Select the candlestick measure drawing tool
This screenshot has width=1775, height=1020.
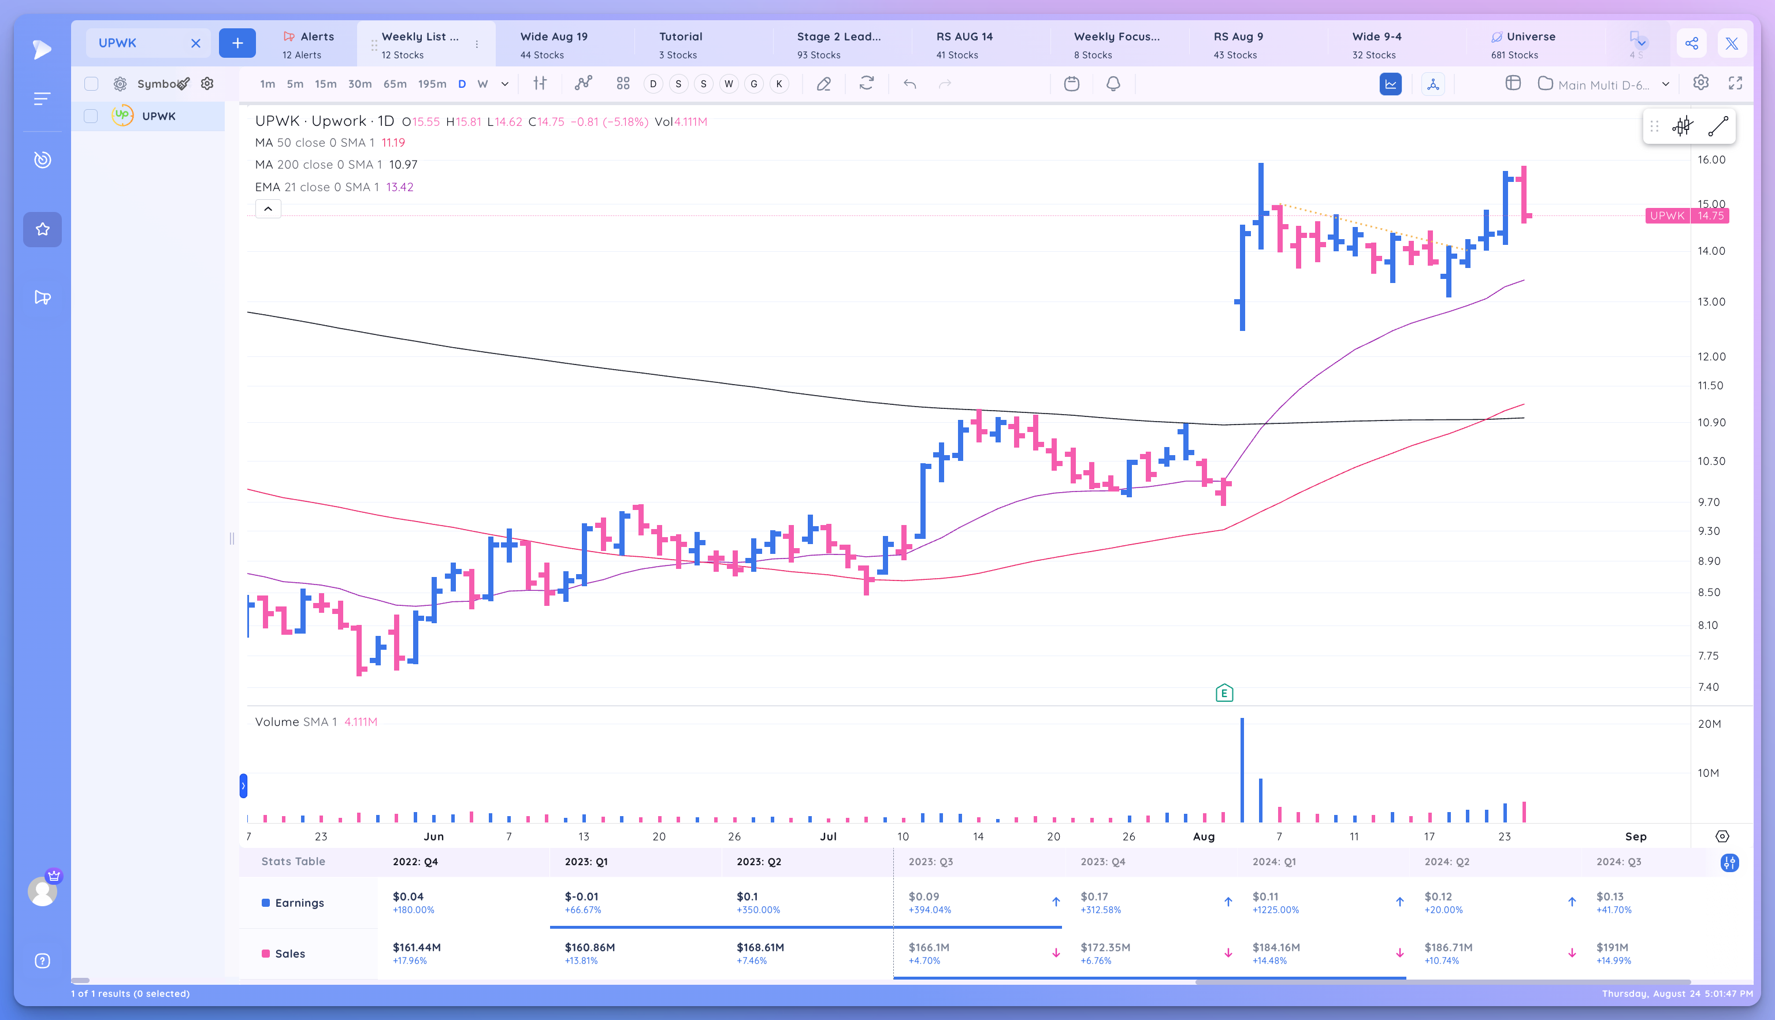point(1683,127)
